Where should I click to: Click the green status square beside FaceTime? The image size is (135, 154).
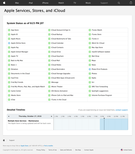[9, 78]
